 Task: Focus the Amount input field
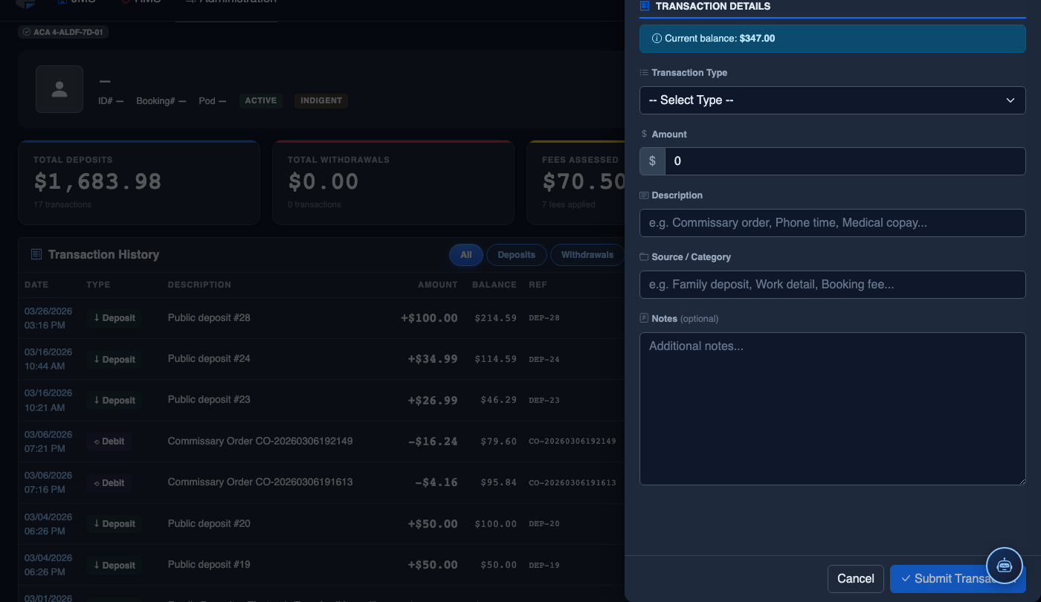(x=845, y=161)
